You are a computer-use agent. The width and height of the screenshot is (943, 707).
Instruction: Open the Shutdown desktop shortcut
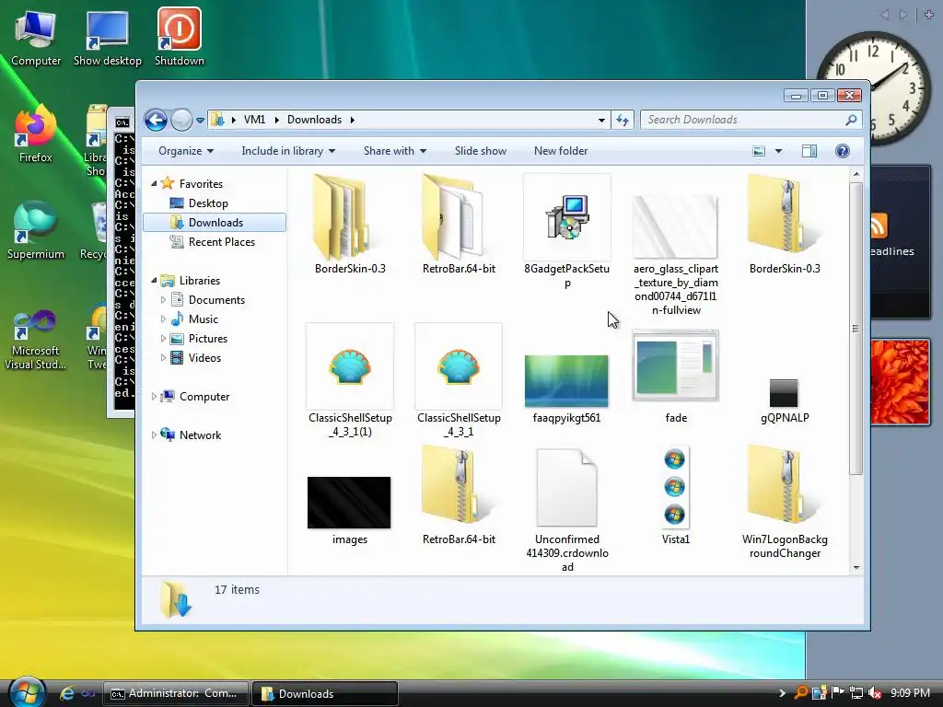point(180,37)
